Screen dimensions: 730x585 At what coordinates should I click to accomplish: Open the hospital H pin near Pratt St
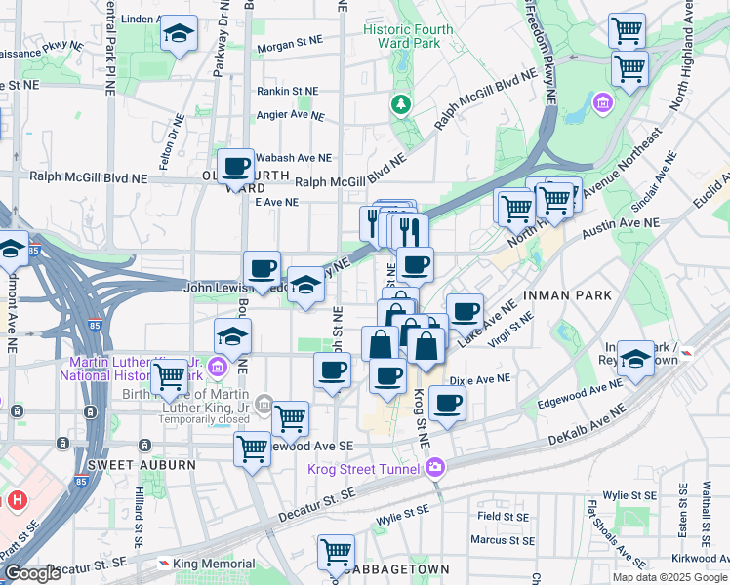(18, 501)
